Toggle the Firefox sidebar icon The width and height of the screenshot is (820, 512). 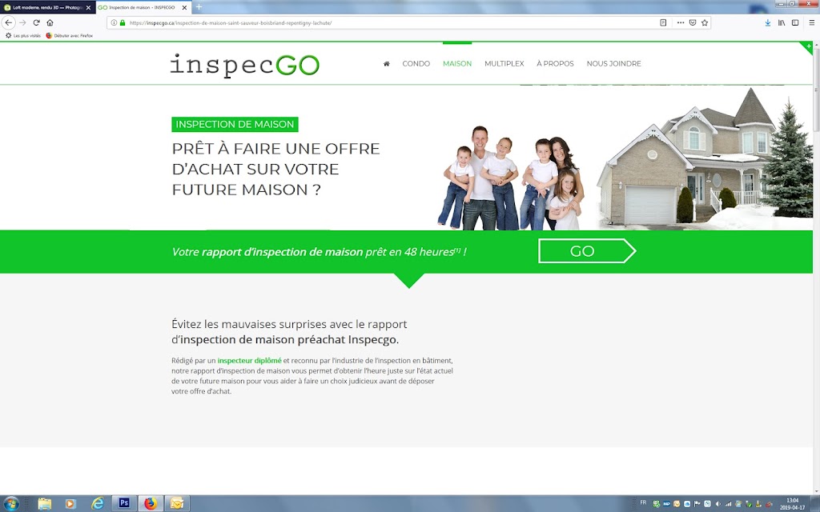pos(795,22)
